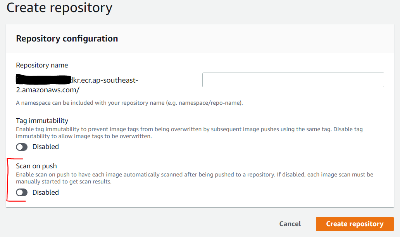This screenshot has height=237, width=400.
Task: Click the Create repository page title
Action: point(59,8)
